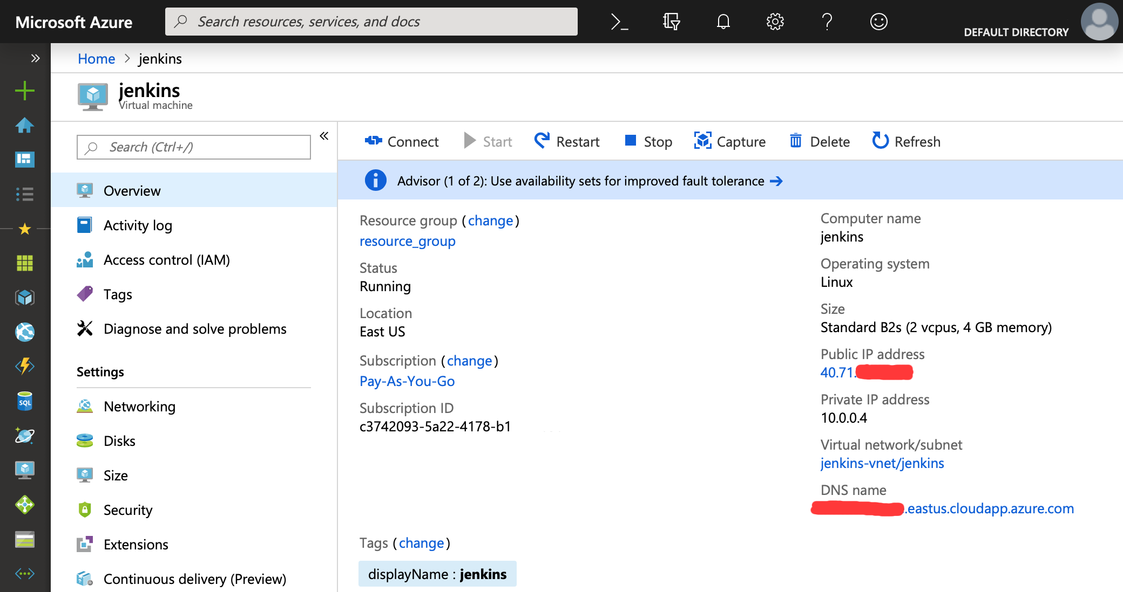Open the notifications bell
Image resolution: width=1123 pixels, height=592 pixels.
pos(723,22)
